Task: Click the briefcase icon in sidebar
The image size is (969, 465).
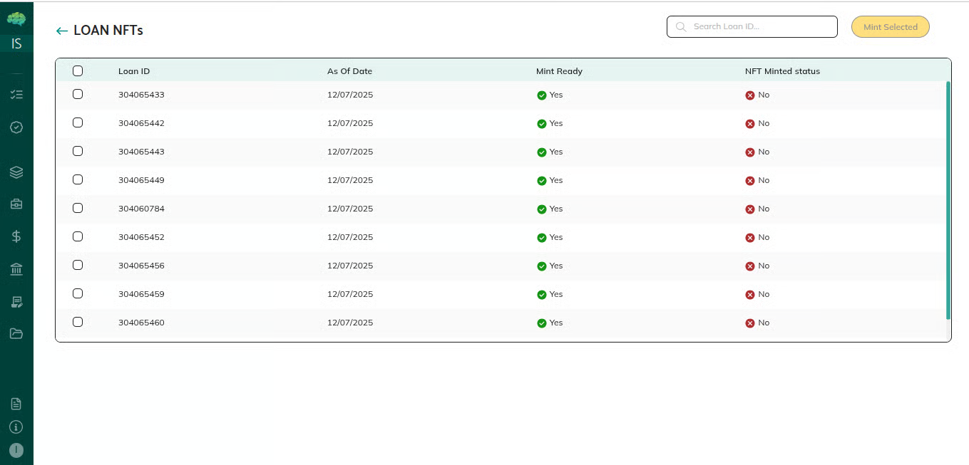Action: (x=16, y=204)
